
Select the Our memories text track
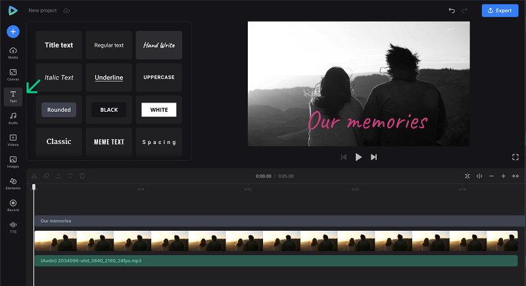point(280,221)
